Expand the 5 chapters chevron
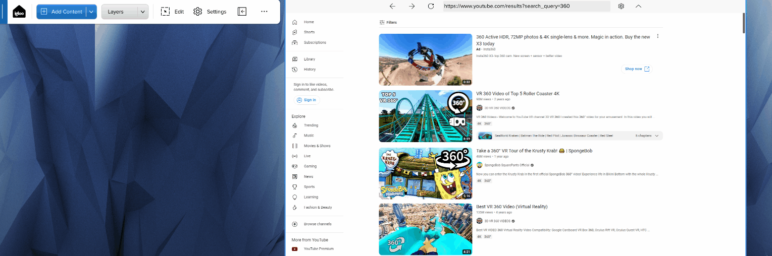The image size is (772, 256). point(656,136)
